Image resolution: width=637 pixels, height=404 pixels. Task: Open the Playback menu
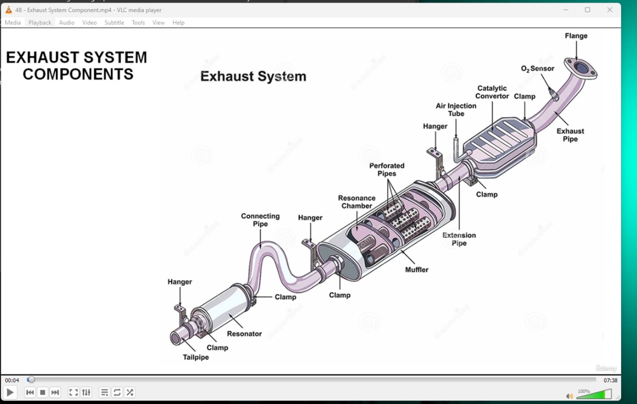40,22
